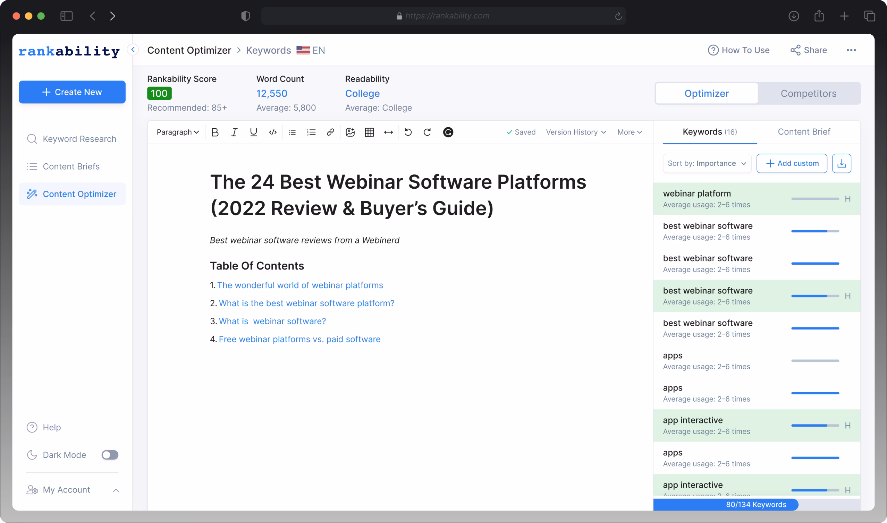Click the underline icon
Image resolution: width=887 pixels, height=523 pixels.
[x=253, y=132]
